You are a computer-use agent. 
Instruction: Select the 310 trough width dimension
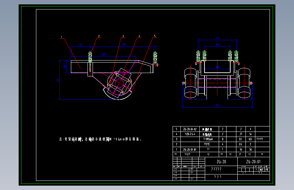click(217, 67)
